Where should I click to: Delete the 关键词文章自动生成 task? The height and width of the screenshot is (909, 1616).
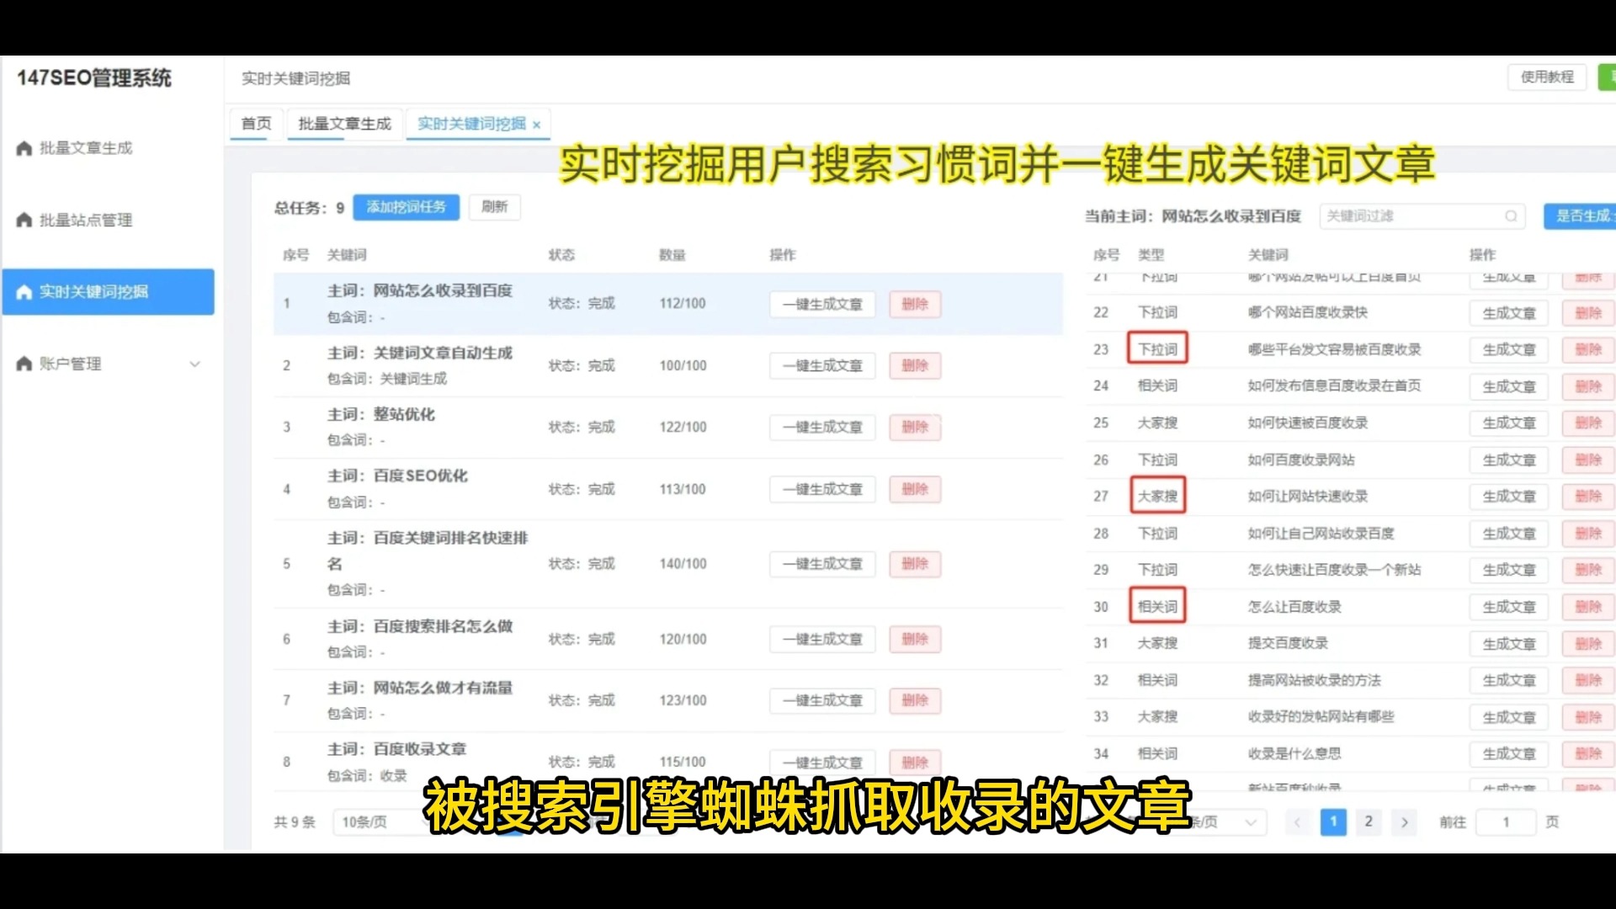point(915,366)
